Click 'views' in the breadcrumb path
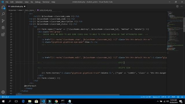 [21, 10]
